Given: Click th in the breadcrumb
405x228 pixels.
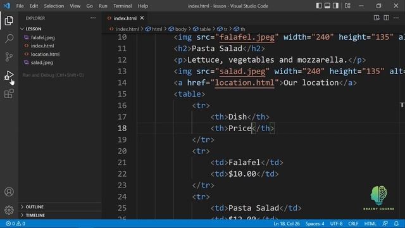Looking at the screenshot, I should (243, 29).
